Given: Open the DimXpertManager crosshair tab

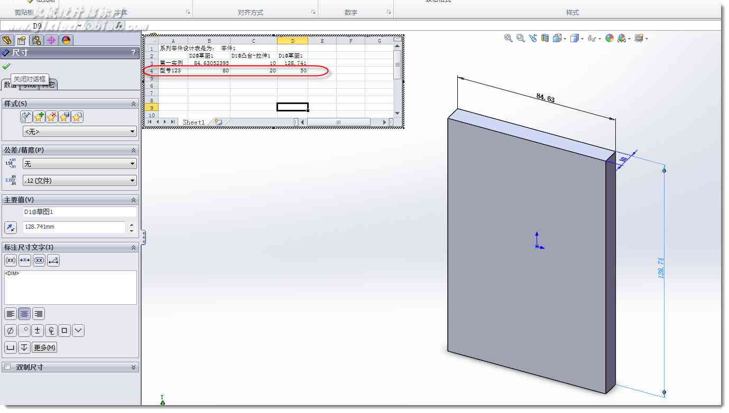Looking at the screenshot, I should click(x=51, y=40).
